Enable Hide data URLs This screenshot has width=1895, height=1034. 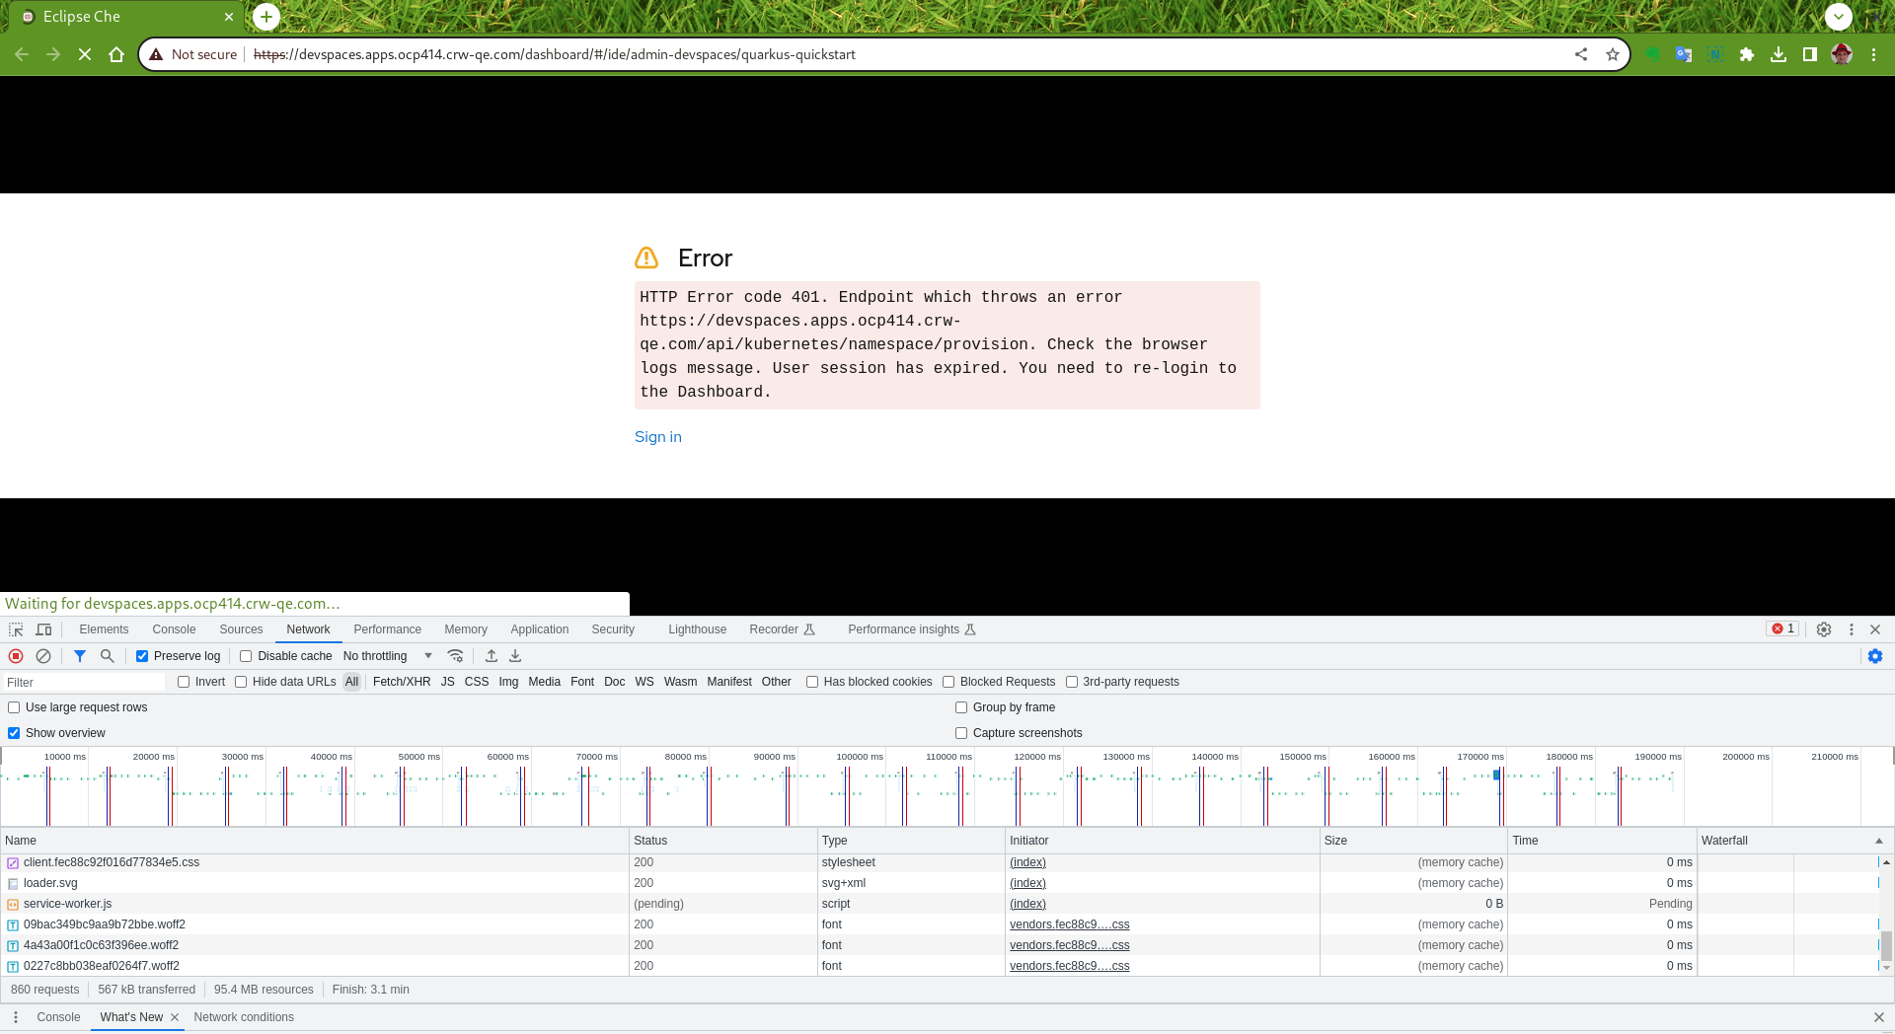(x=241, y=682)
